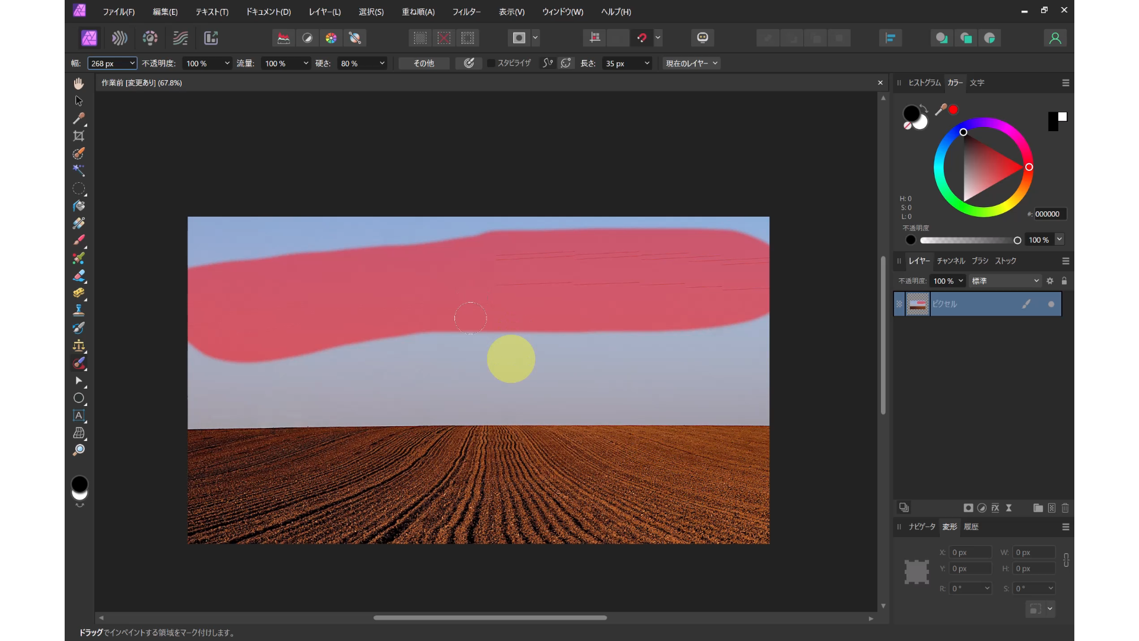Select the Clone Brush tool
The width and height of the screenshot is (1139, 641).
pyautogui.click(x=78, y=310)
